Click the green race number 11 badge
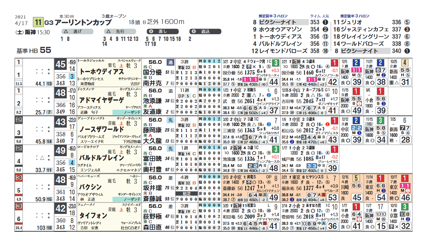426x232 pixels. [38, 22]
